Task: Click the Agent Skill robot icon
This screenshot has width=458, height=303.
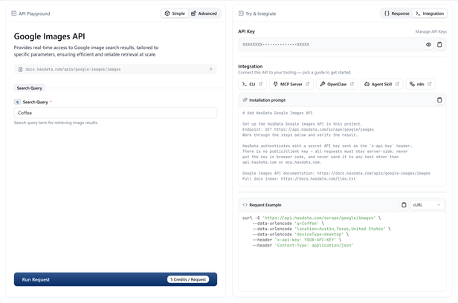Action: pyautogui.click(x=367, y=84)
